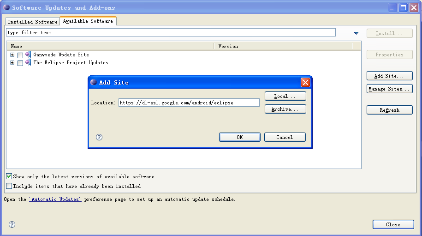This screenshot has width=422, height=236.
Task: Expand the Ganymede Update Site node
Action: tap(12, 54)
